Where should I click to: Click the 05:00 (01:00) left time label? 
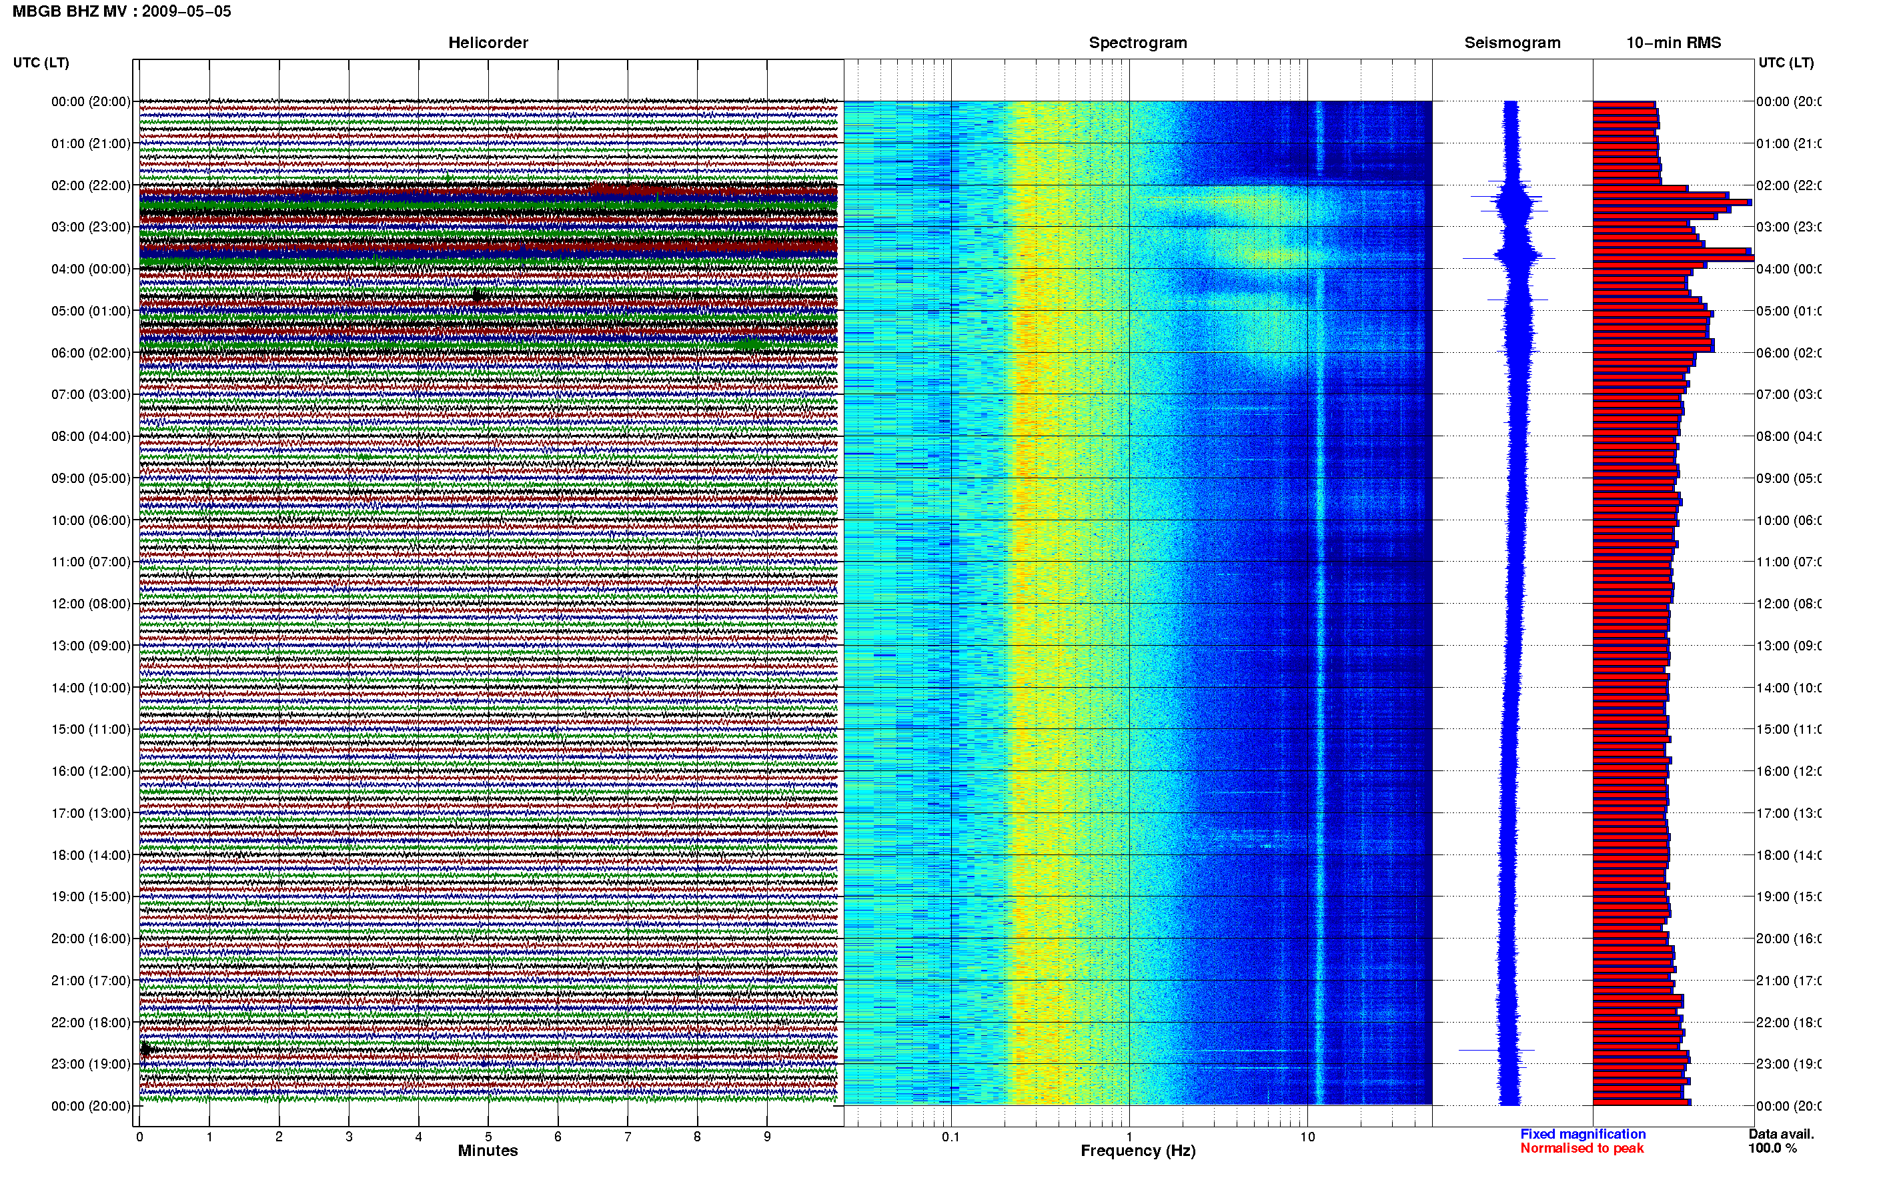[91, 311]
